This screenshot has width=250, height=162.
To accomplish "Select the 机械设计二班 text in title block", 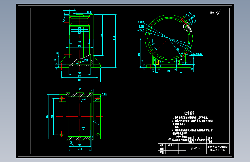I will point(217,150).
